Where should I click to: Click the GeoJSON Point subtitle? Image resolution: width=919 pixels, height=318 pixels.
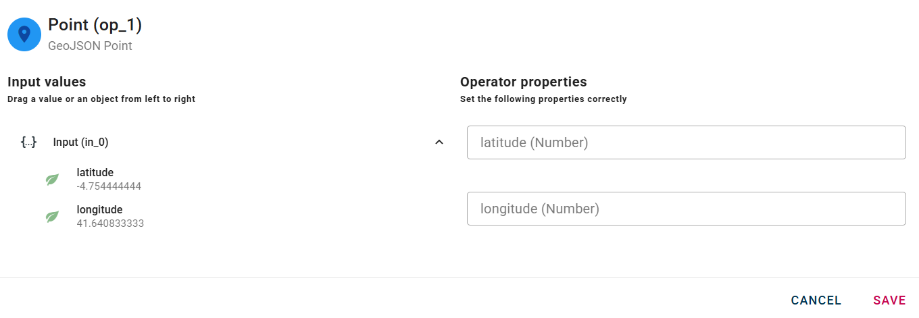[x=90, y=46]
